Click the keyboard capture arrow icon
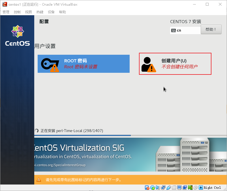The height and width of the screenshot is (191, 227). 201,187
